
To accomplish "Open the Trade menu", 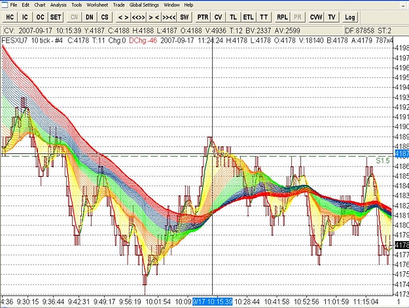I will [x=118, y=5].
